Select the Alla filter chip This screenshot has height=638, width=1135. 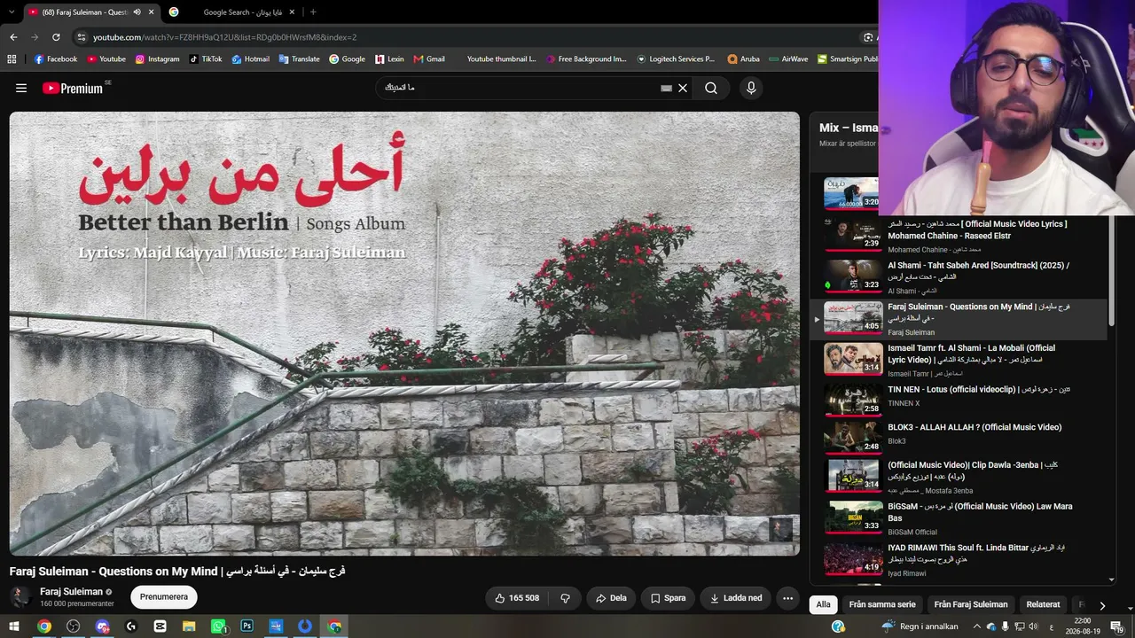[824, 604]
